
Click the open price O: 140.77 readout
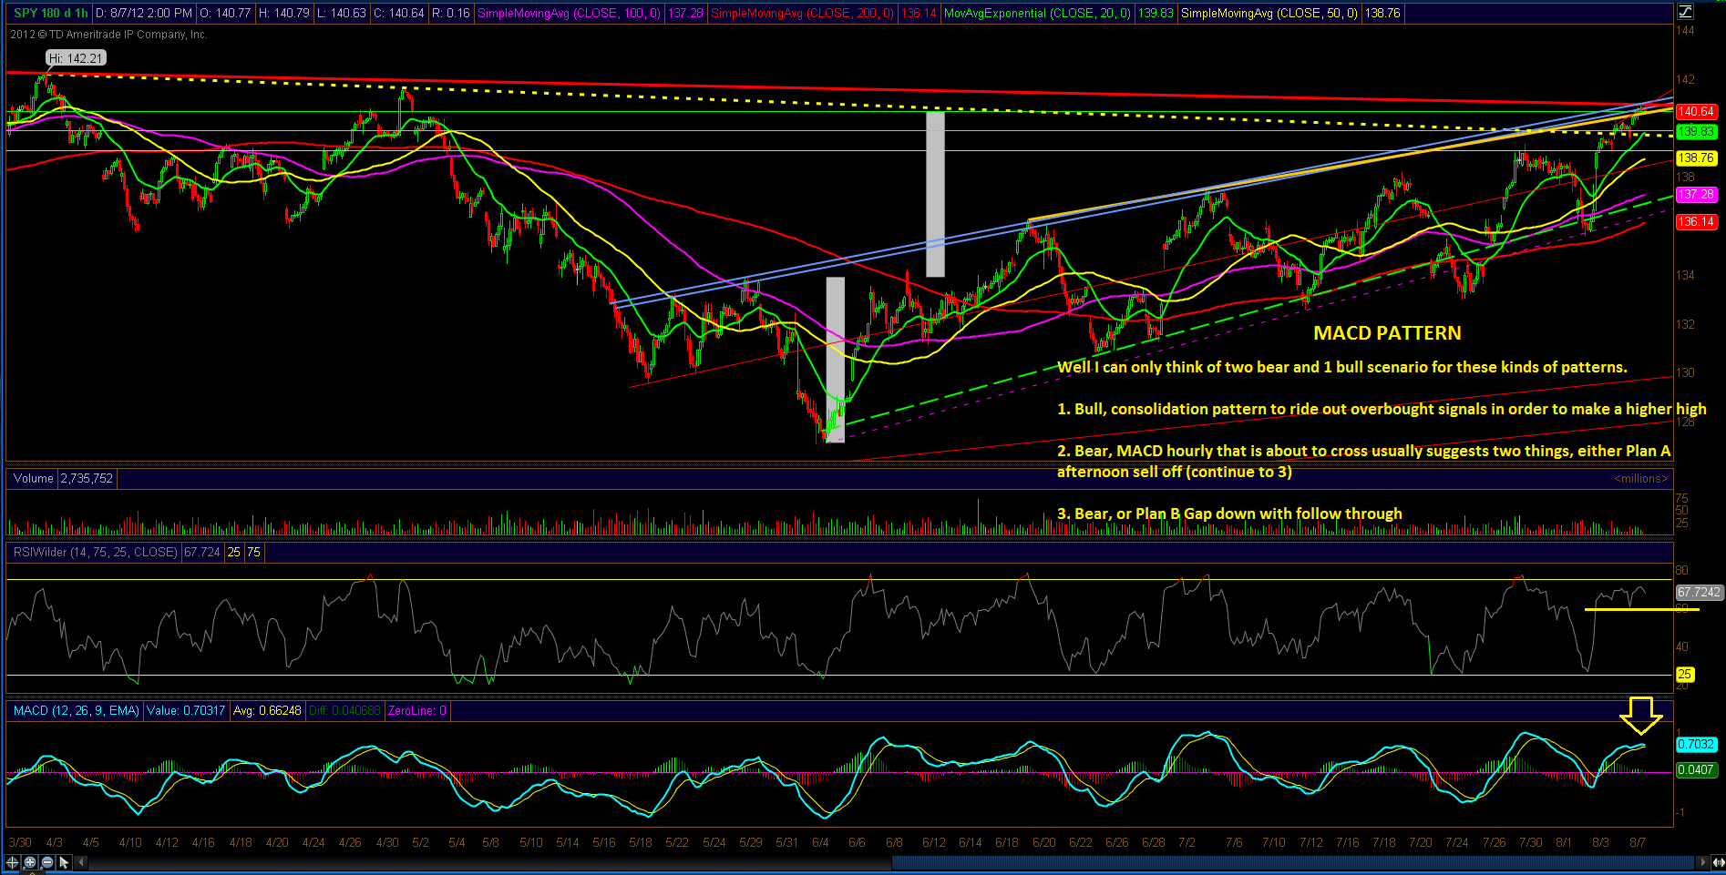coord(225,13)
